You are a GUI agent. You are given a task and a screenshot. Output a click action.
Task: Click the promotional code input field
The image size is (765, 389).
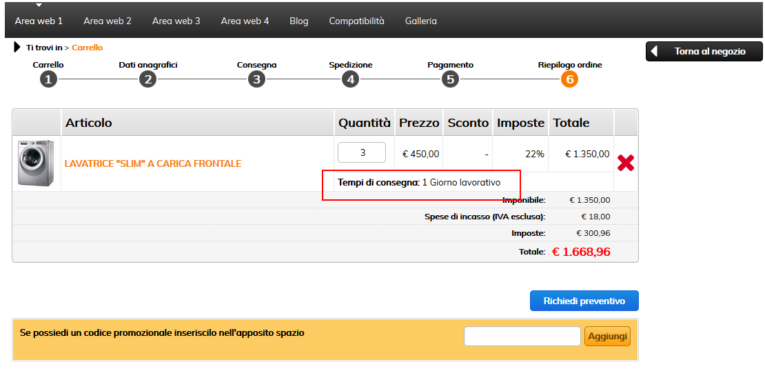point(522,337)
